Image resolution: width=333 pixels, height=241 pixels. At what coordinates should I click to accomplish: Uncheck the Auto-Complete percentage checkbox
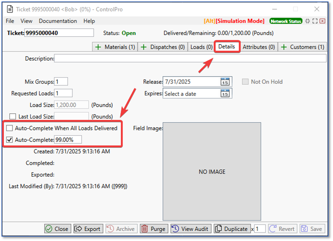point(10,140)
